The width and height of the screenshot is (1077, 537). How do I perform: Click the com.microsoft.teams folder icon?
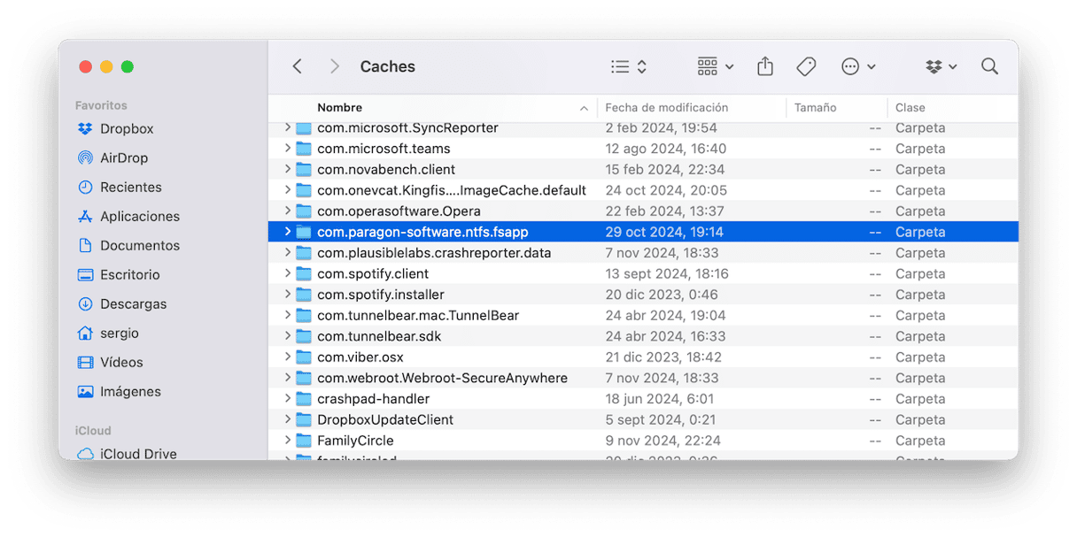point(304,149)
